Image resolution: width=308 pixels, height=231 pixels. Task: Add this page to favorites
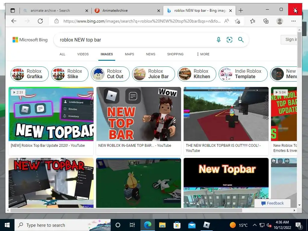[238, 21]
